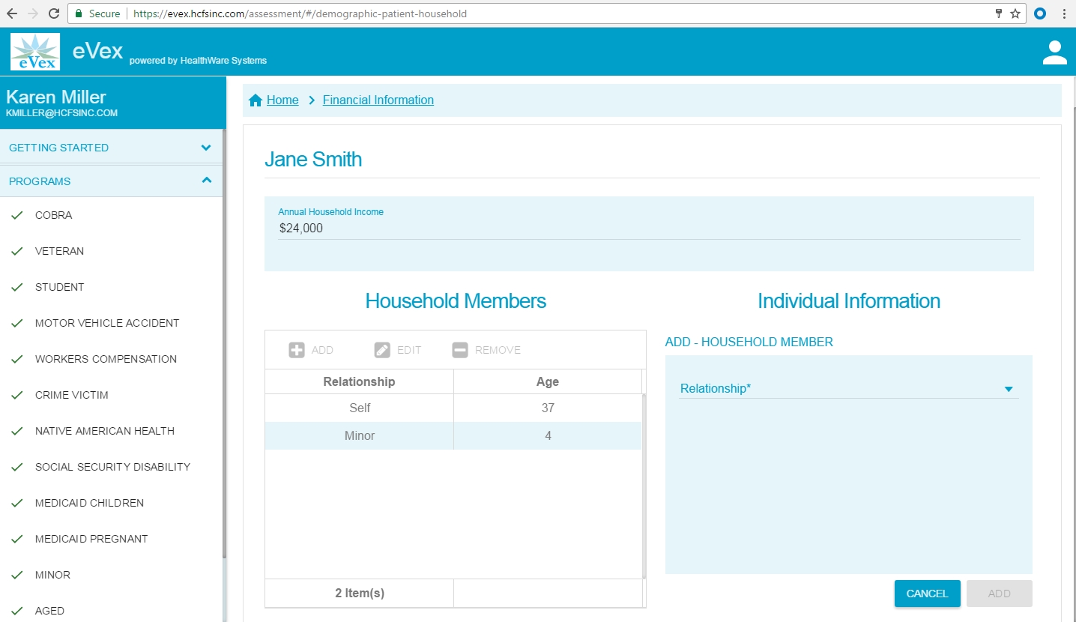
Task: Bookmark page with the star icon
Action: 1015,13
